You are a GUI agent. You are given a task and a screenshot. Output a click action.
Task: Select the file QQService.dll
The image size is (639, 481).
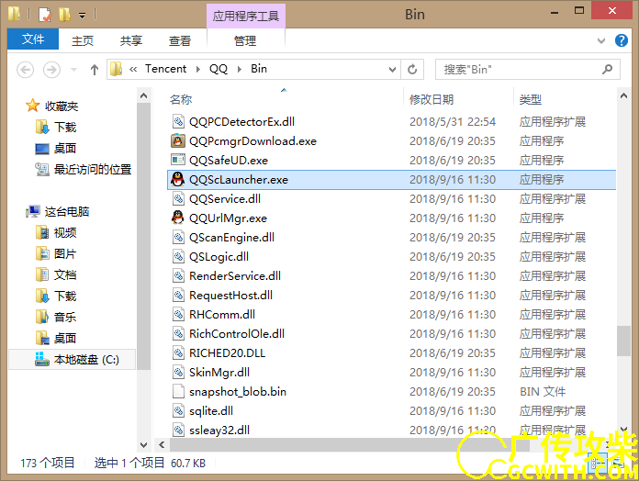point(225,199)
